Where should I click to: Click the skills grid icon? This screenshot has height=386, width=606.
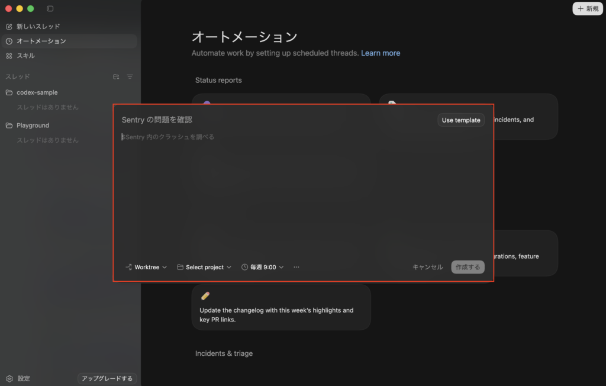9,56
